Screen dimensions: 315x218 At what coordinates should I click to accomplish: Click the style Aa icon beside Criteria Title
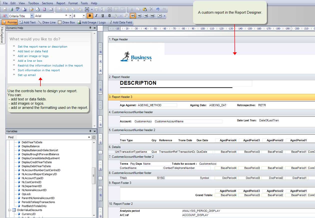tap(5, 16)
